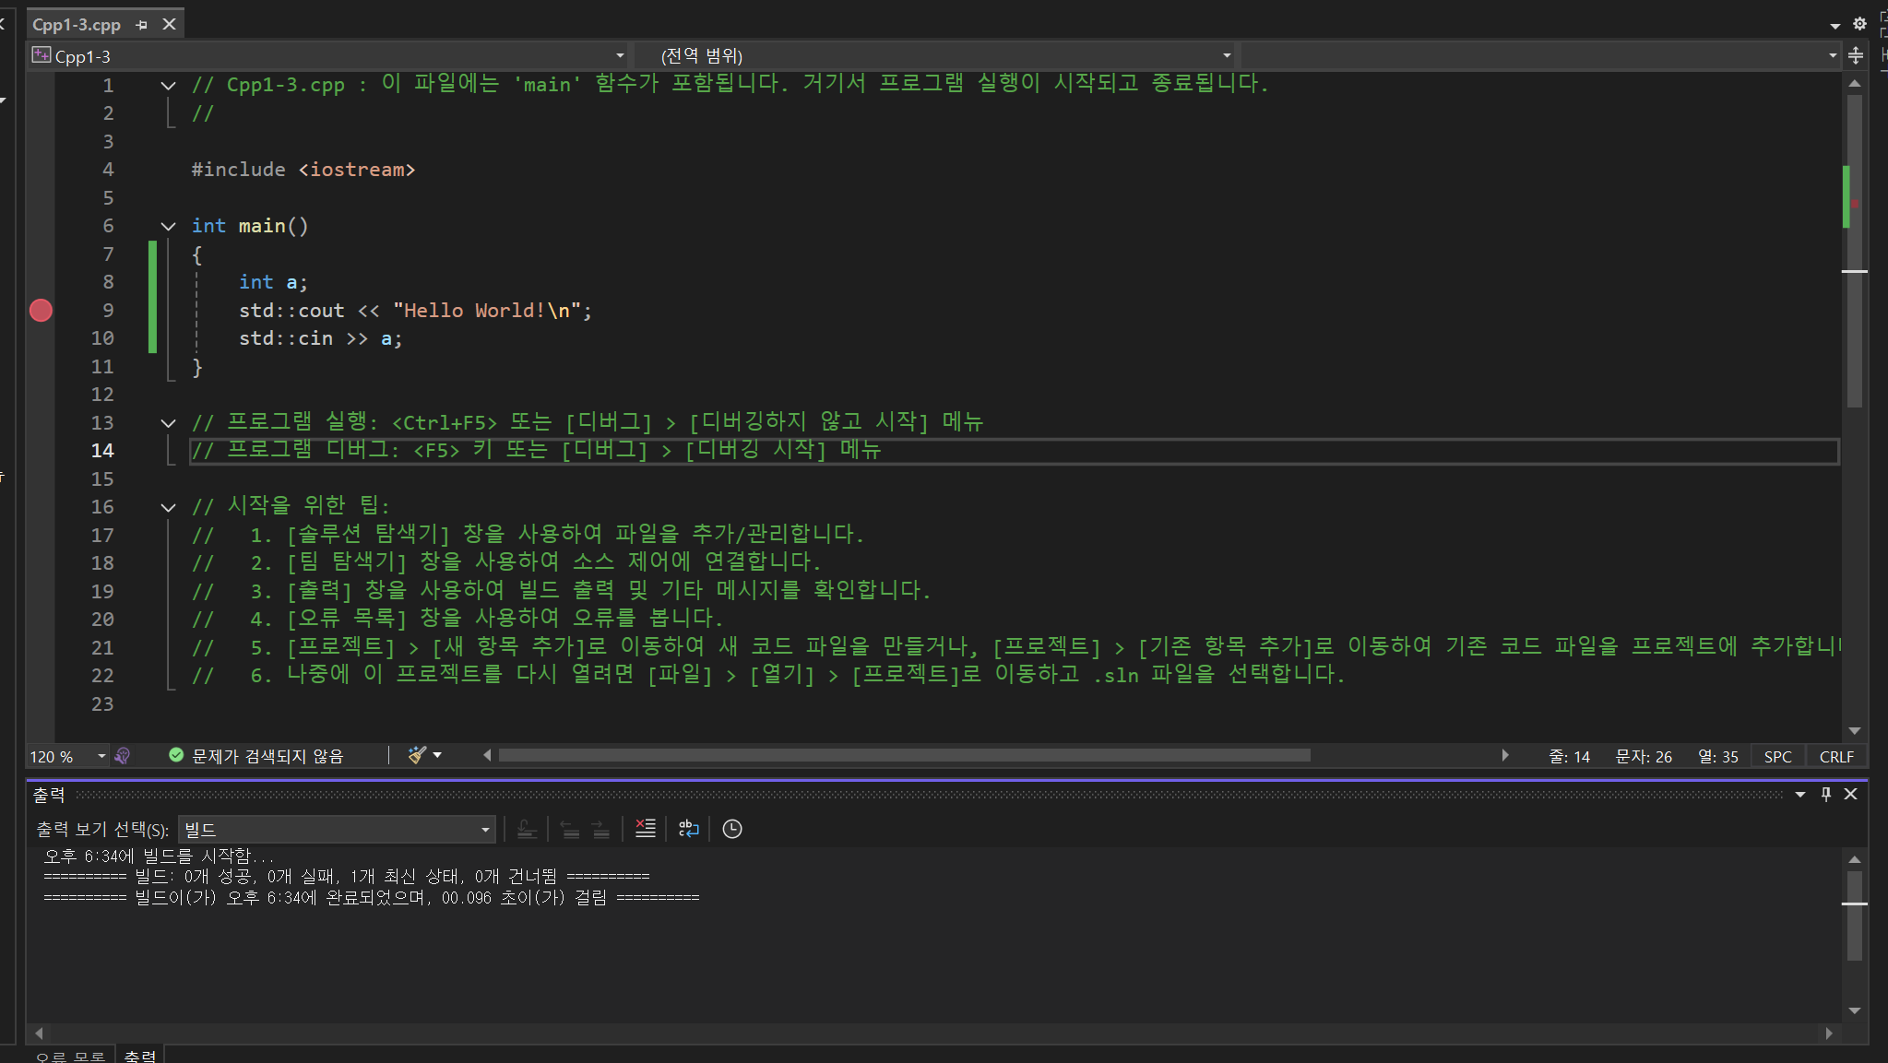The height and width of the screenshot is (1063, 1888).
Task: Open the 120 % zoom level dropdown
Action: tap(101, 756)
